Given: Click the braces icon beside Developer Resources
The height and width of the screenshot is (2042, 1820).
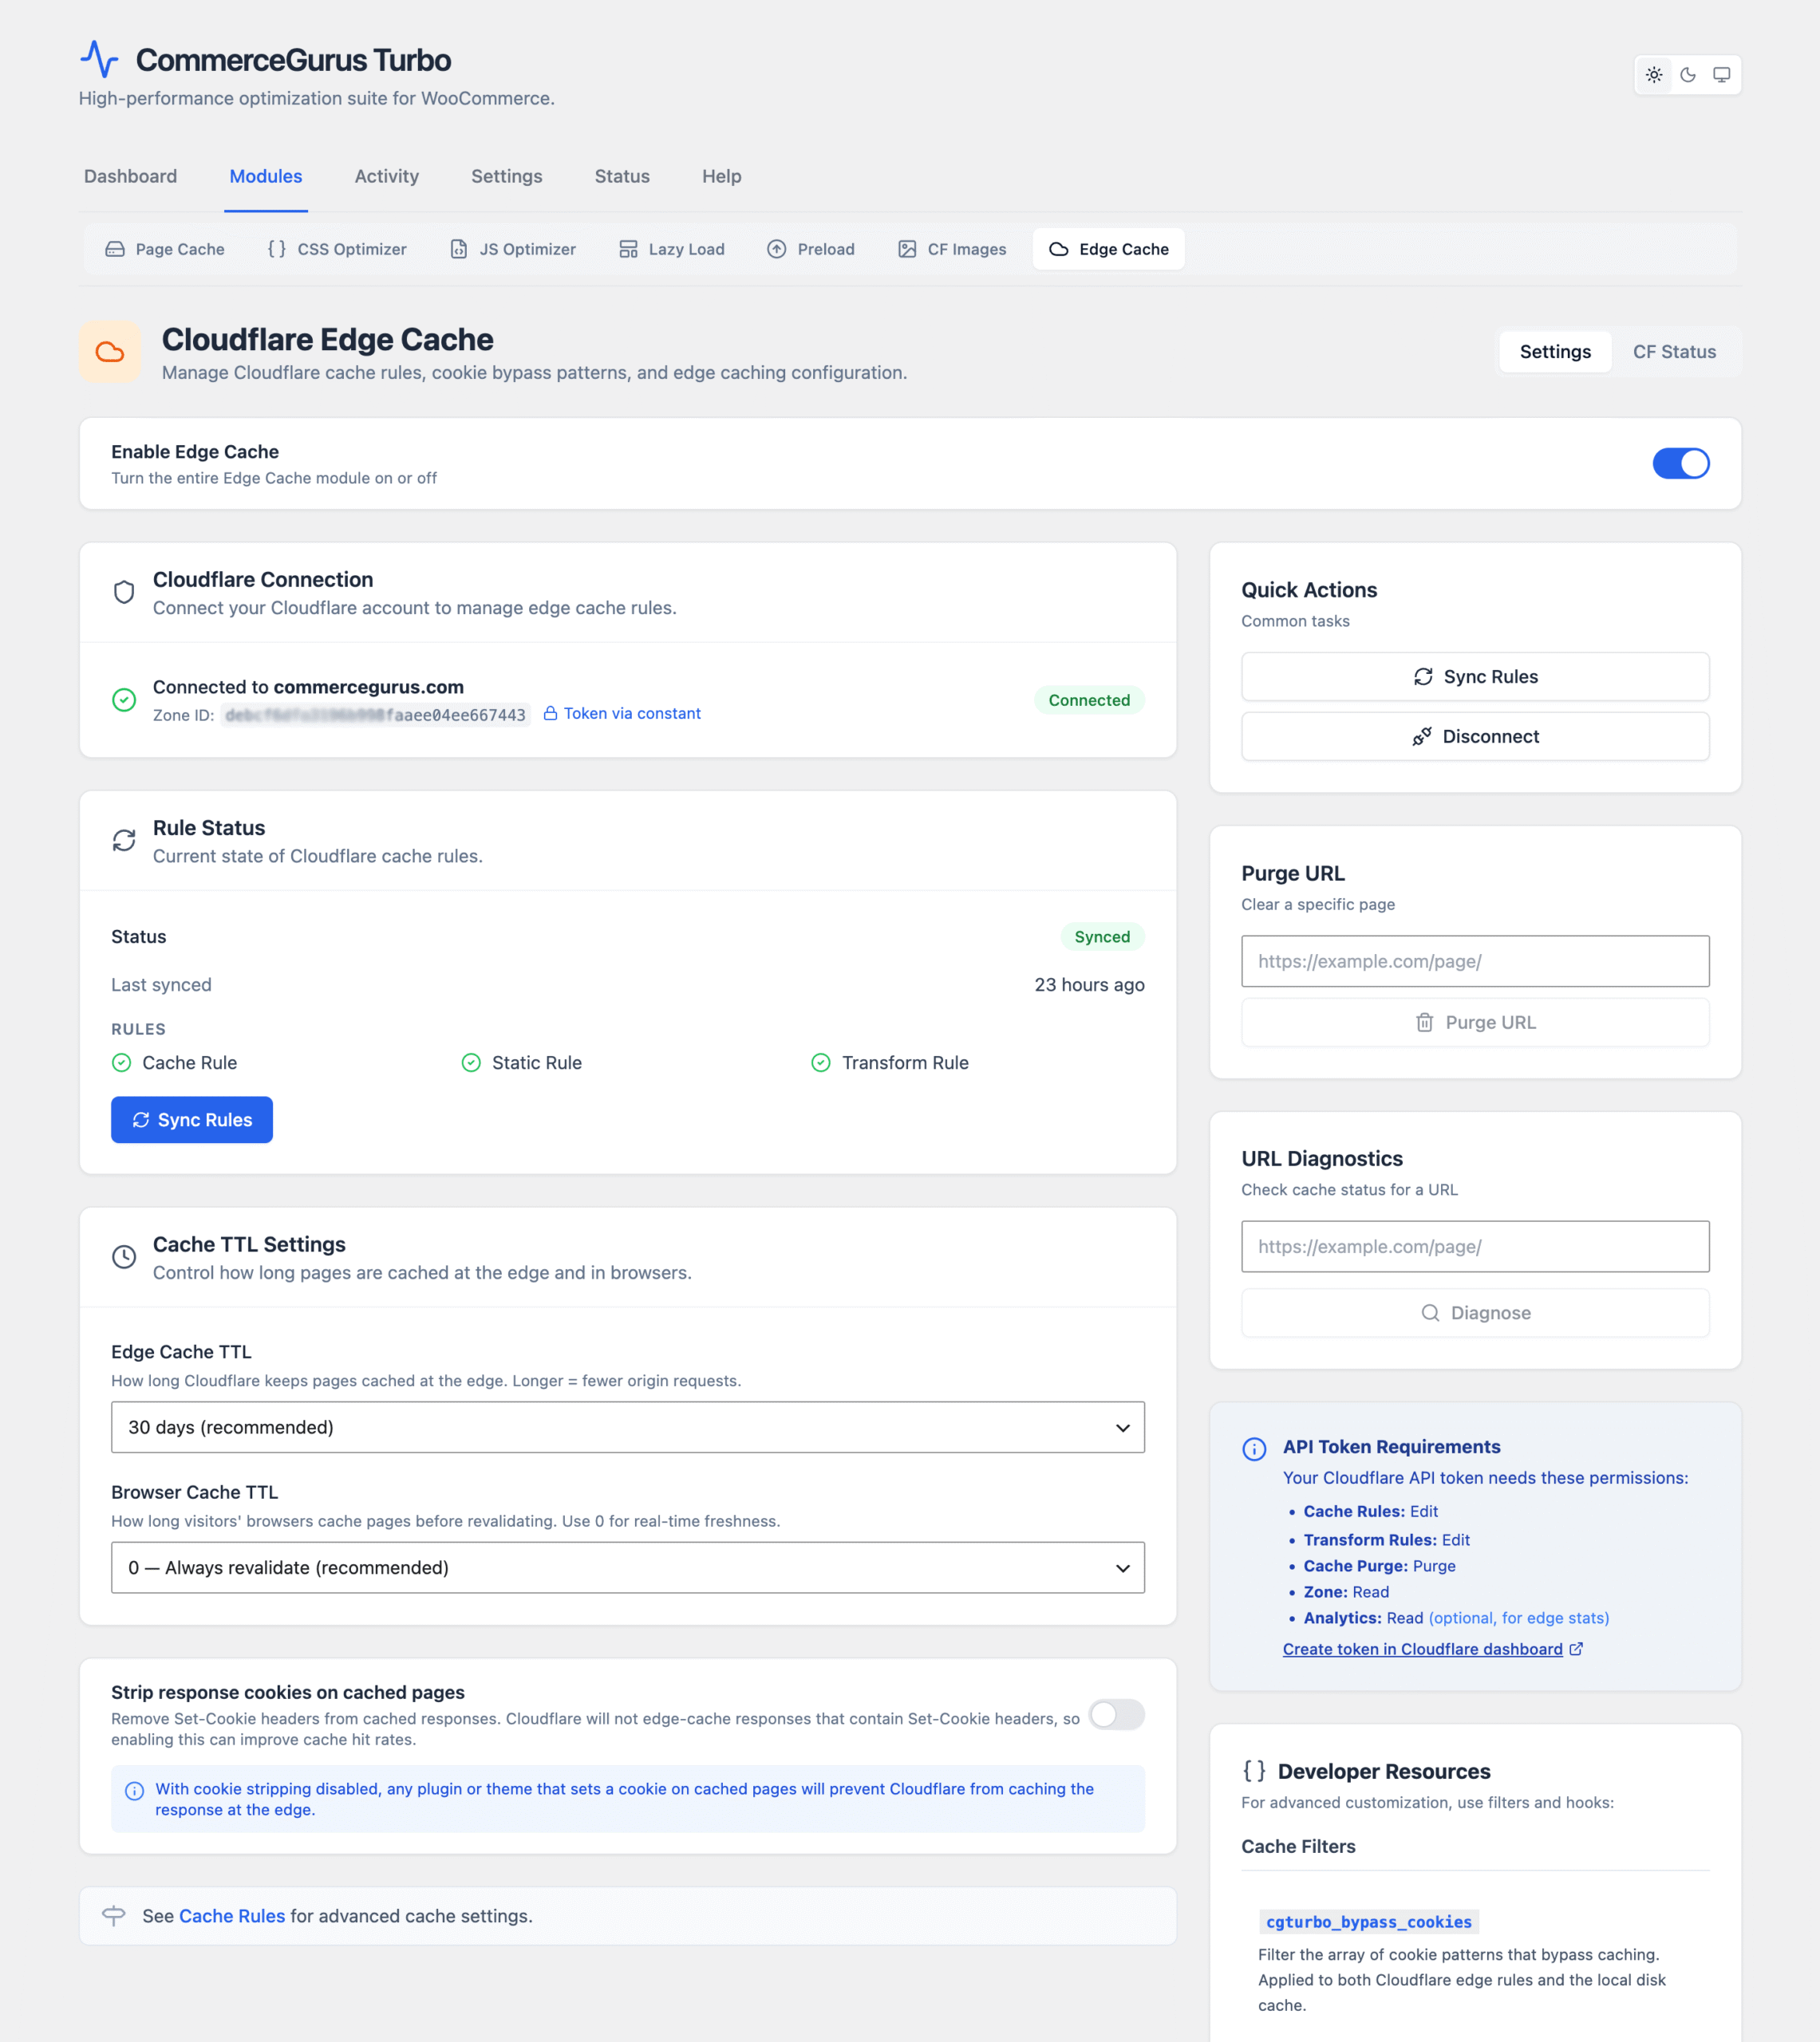Looking at the screenshot, I should click(x=1254, y=1771).
